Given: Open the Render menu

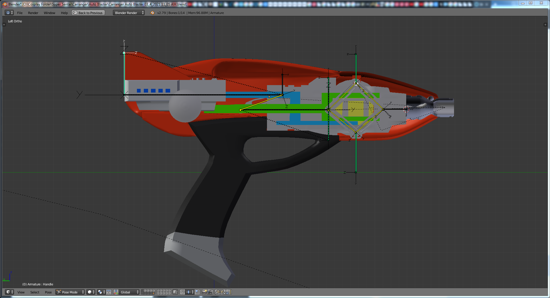Looking at the screenshot, I should (x=33, y=13).
